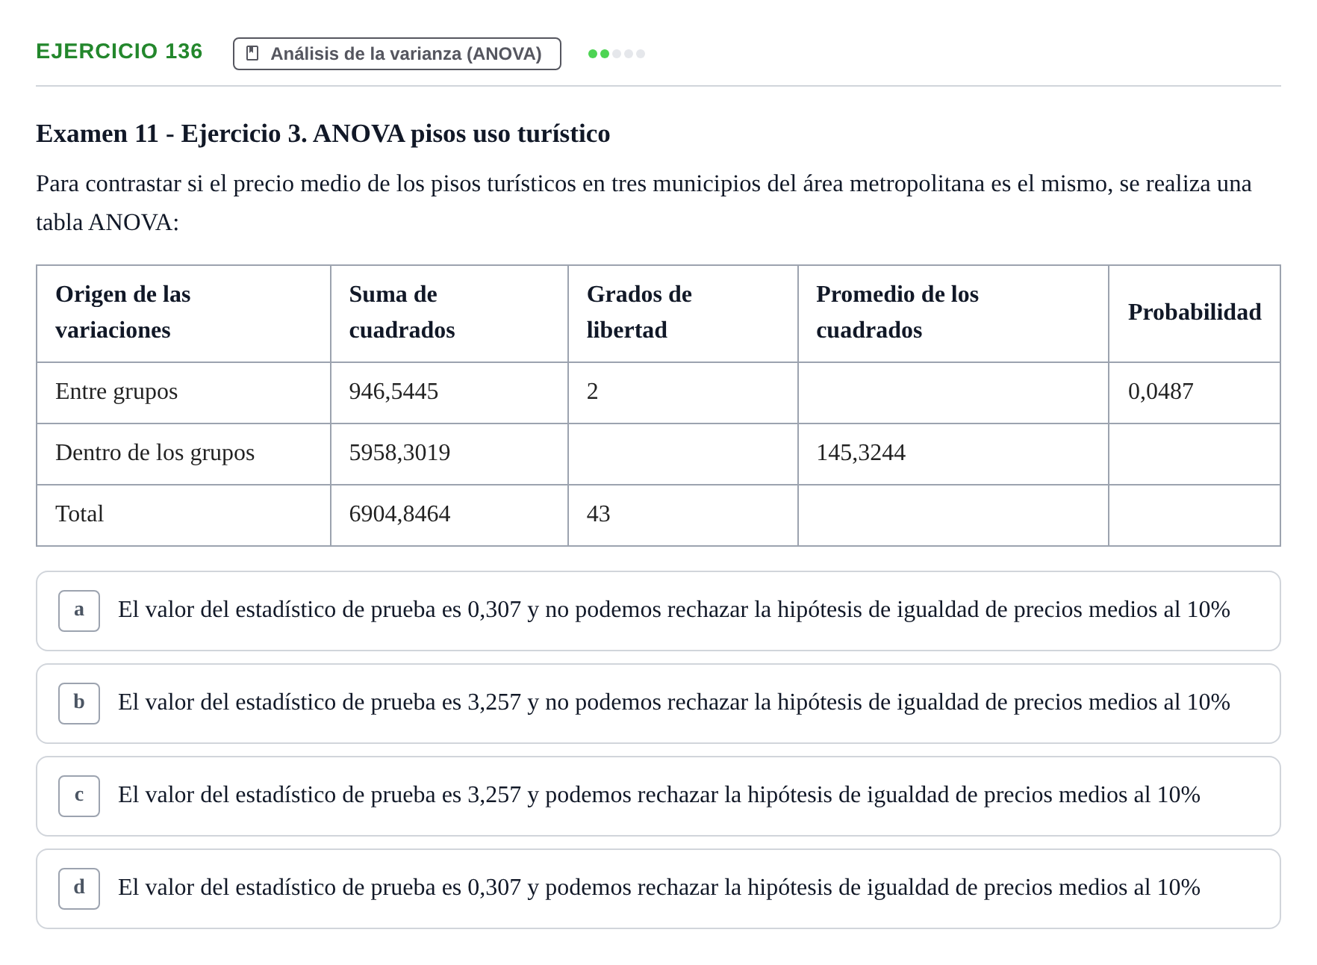Open the Análisis de la varianza (ANOVA) tag
This screenshot has height=965, width=1317.
(x=396, y=54)
